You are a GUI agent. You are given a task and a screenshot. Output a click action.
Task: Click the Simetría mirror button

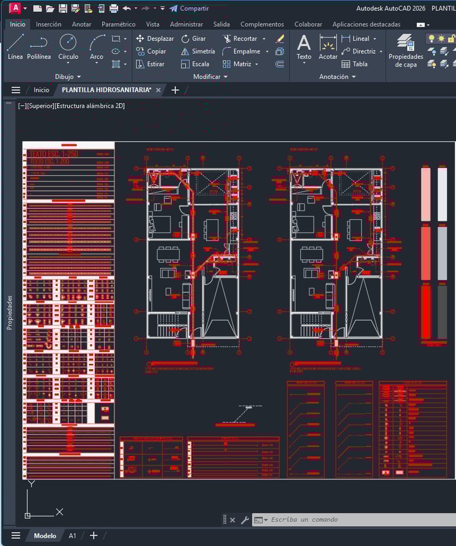[198, 52]
